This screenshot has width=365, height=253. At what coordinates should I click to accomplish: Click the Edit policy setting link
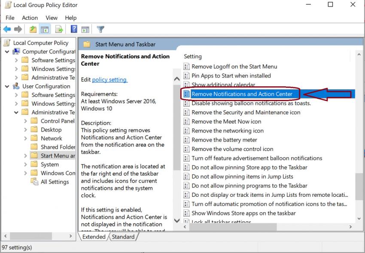tap(109, 79)
